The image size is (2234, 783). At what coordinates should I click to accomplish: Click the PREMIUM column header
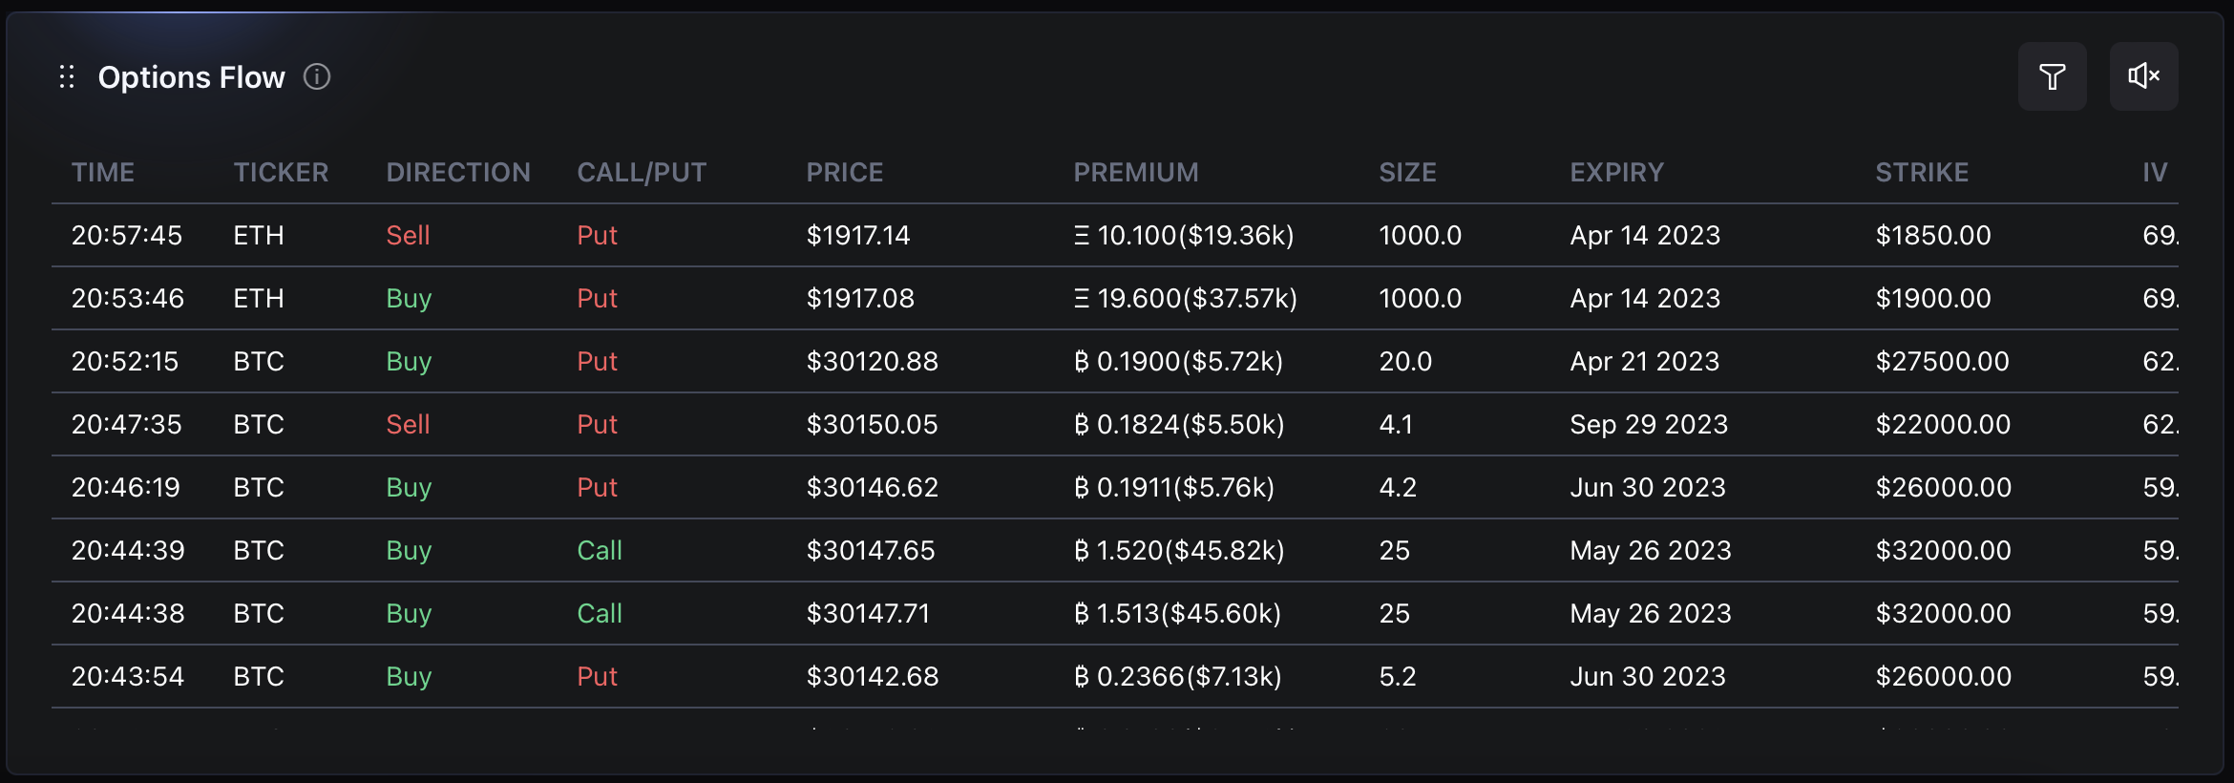tap(1135, 172)
